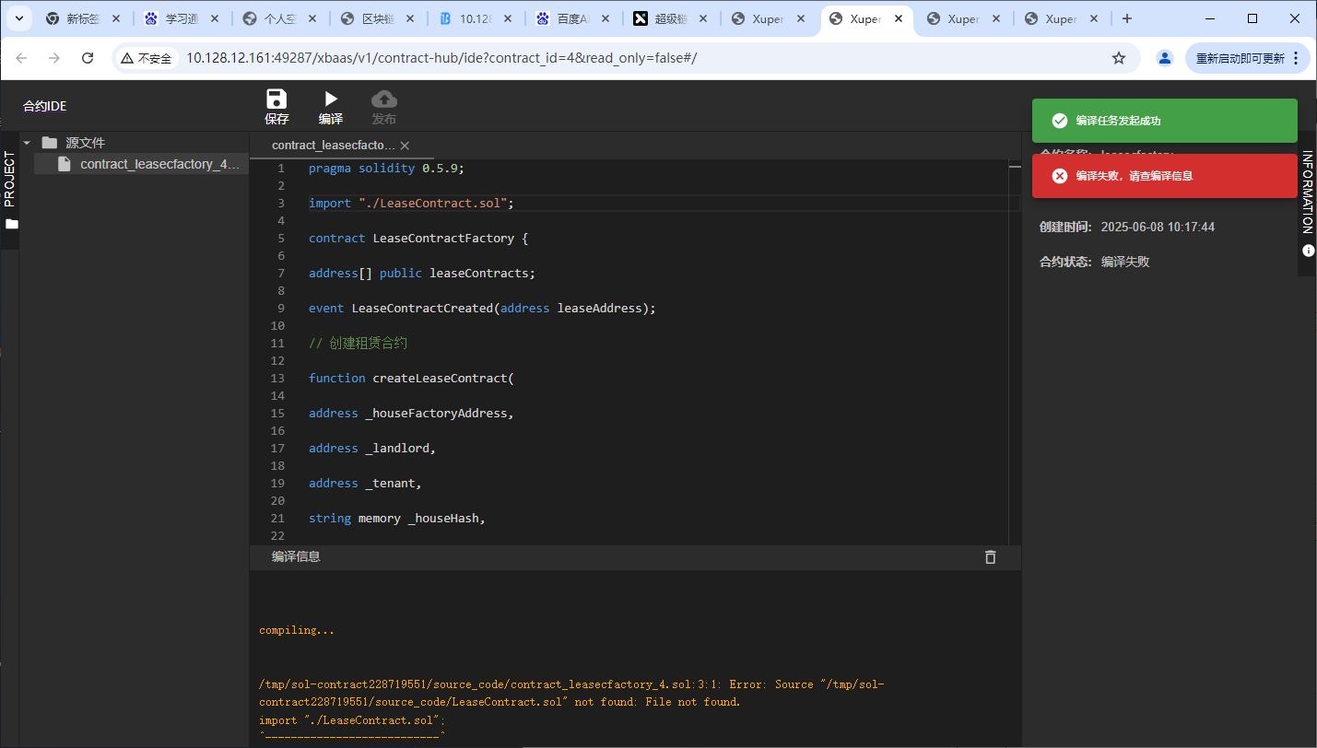Click the 编译信息 panel header
Screen dimensions: 1317x748
296,556
